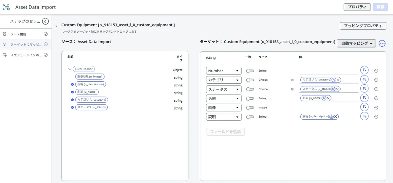This screenshot has height=183, width=393.
Task: Go to the ターゲットにマッピング step
Action: pos(25,44)
